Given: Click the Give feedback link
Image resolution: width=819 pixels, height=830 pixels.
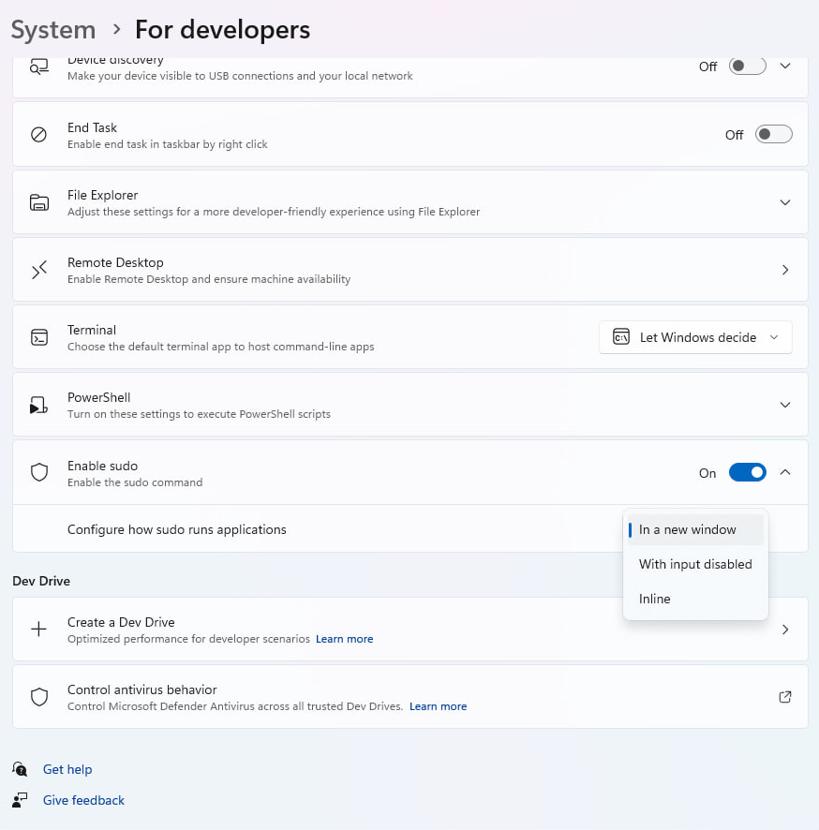Looking at the screenshot, I should [83, 799].
